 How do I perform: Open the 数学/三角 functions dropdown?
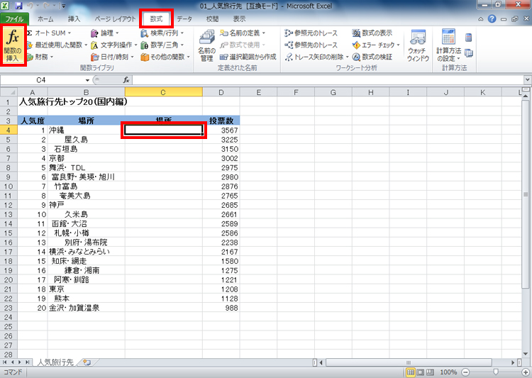[162, 45]
